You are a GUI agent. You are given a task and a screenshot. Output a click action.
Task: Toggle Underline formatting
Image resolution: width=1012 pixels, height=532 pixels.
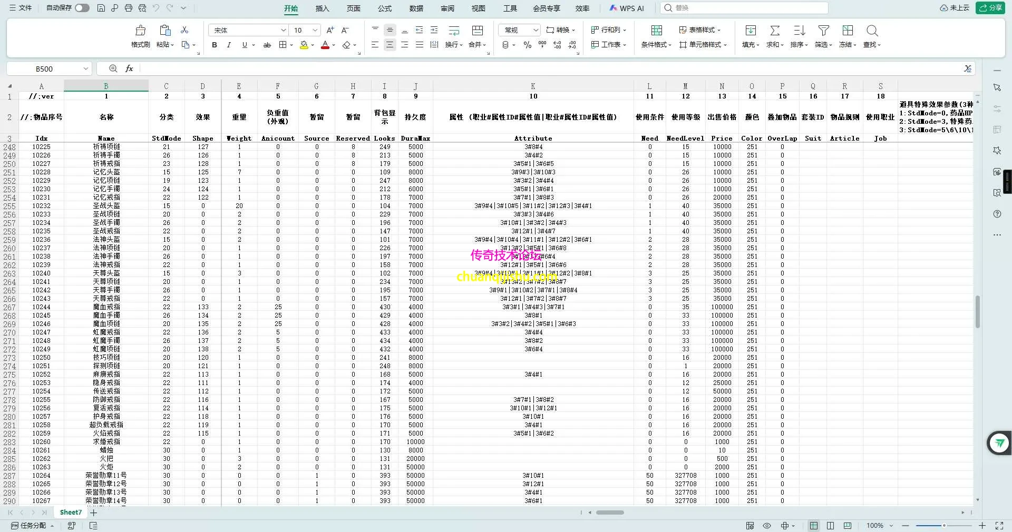point(245,45)
